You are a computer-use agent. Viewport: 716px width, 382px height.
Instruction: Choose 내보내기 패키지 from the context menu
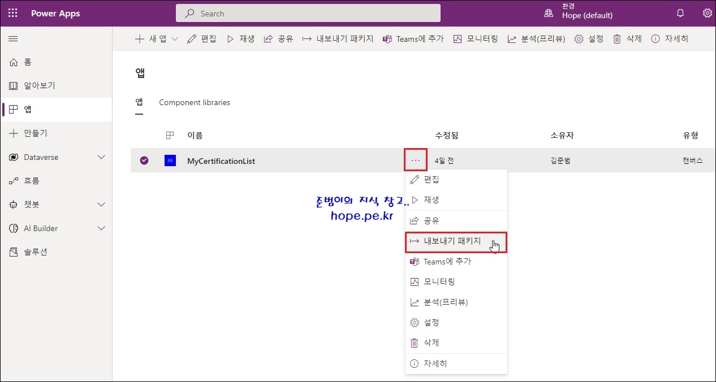coord(456,241)
